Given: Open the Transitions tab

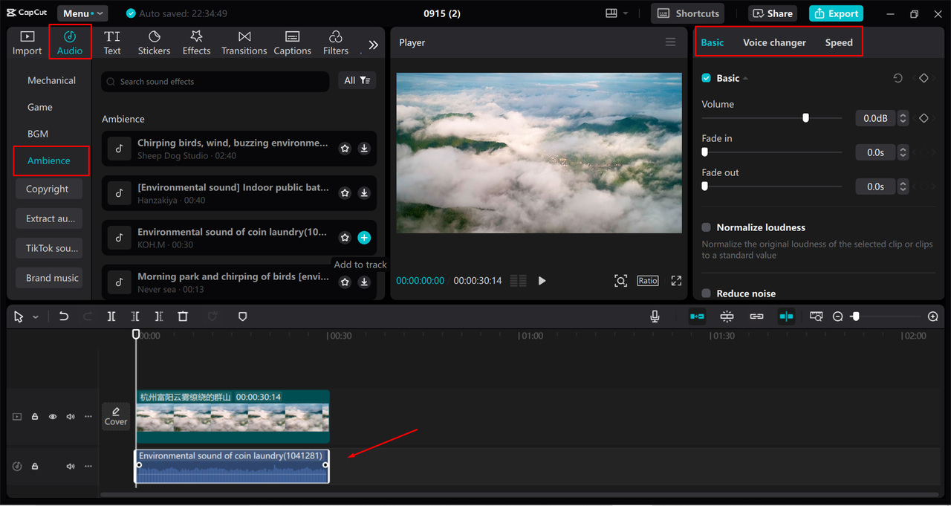Looking at the screenshot, I should click(244, 42).
